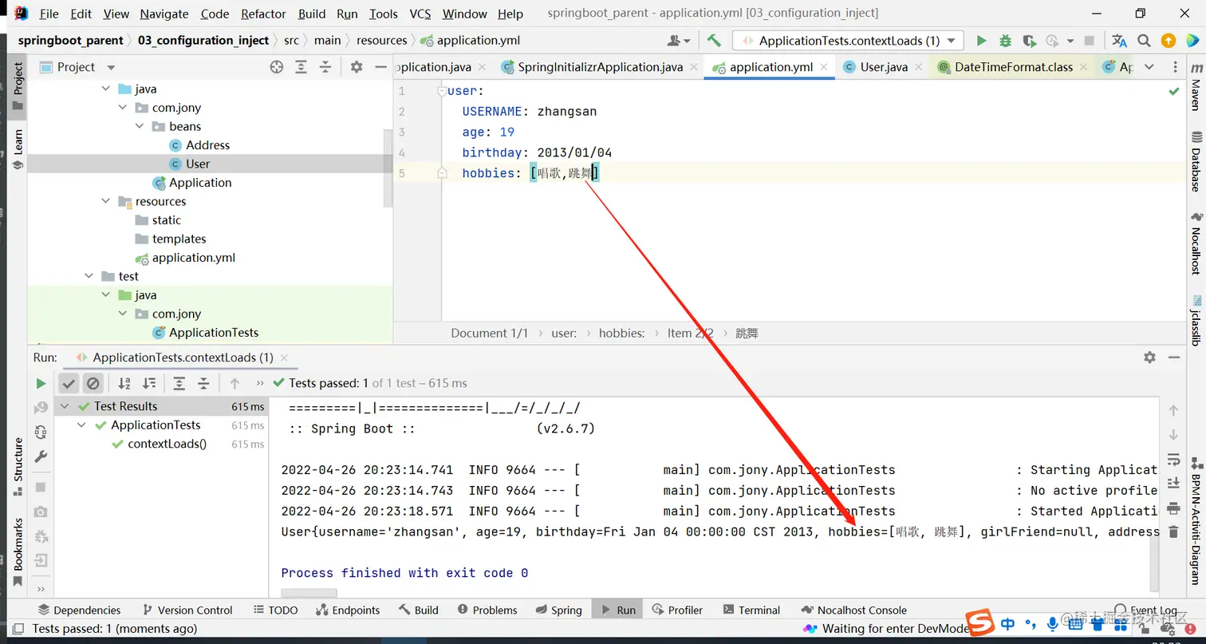Expand all test results in the Run panel
This screenshot has width=1206, height=644.
point(179,383)
